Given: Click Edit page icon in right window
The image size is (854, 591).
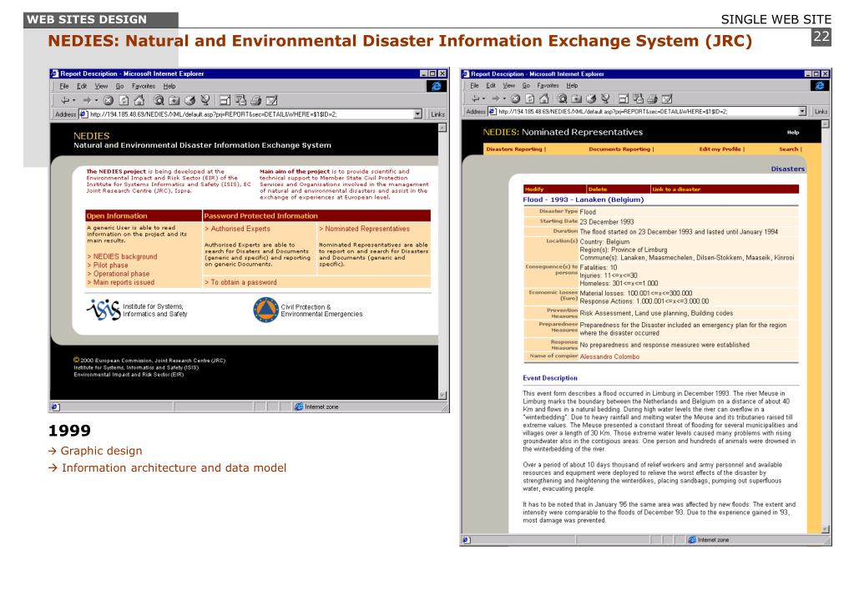Looking at the screenshot, I should (667, 98).
